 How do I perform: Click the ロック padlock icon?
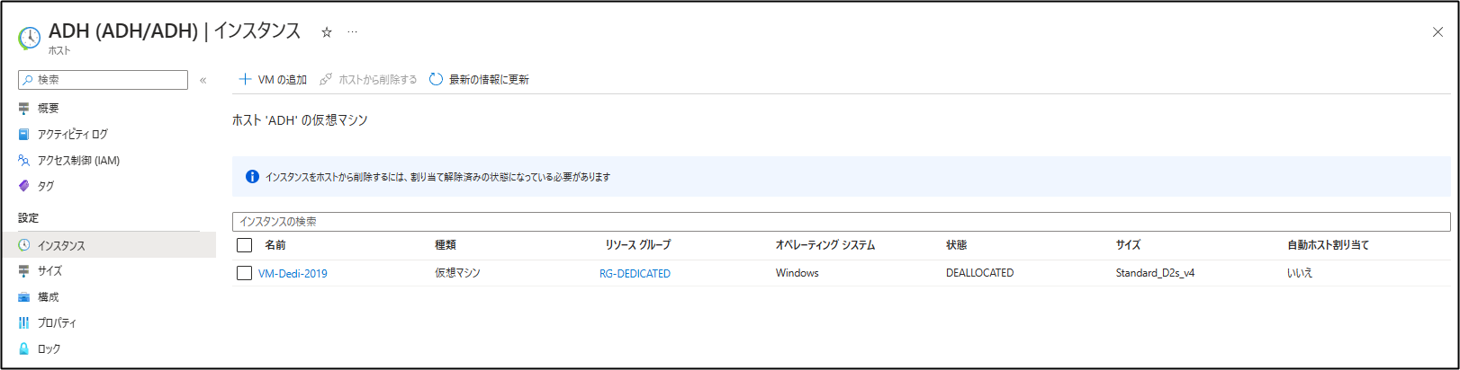tap(24, 349)
